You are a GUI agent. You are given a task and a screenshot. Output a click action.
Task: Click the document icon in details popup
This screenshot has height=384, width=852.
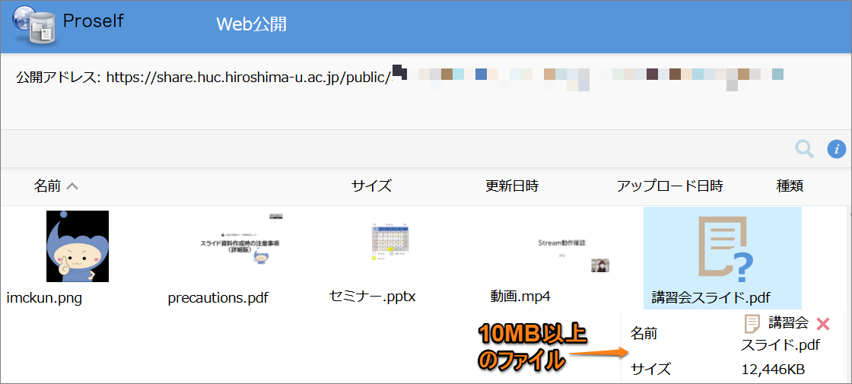tap(752, 324)
